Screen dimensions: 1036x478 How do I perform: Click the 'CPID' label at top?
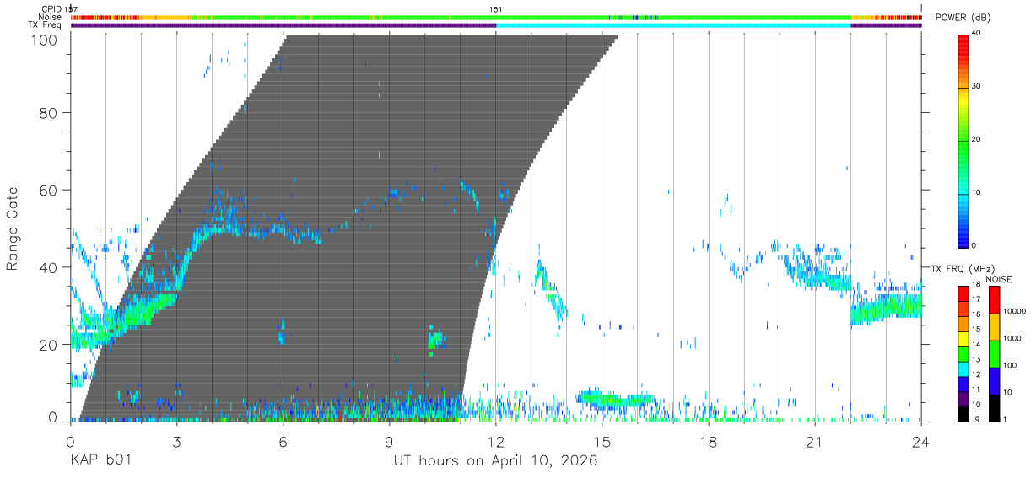(x=51, y=9)
